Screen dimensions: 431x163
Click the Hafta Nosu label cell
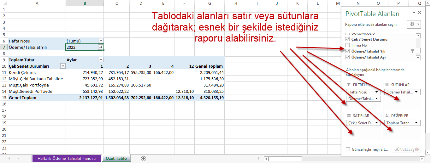click(37, 41)
